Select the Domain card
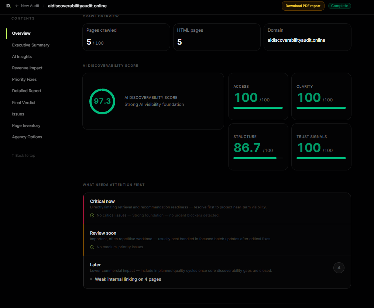Screen dimensions: 374x308 pyautogui.click(x=308, y=37)
